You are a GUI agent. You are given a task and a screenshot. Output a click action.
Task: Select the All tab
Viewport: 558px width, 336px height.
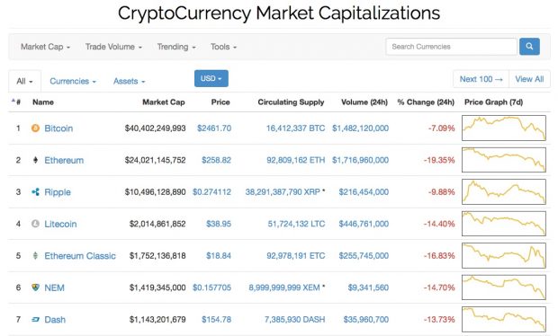click(24, 82)
